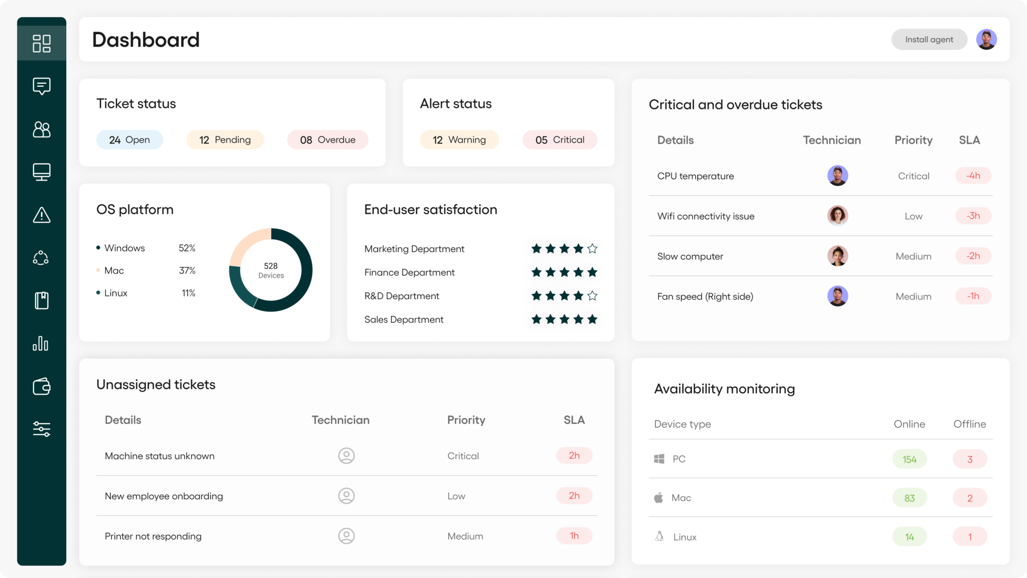Click the Install agent button
The width and height of the screenshot is (1027, 578).
(x=929, y=39)
